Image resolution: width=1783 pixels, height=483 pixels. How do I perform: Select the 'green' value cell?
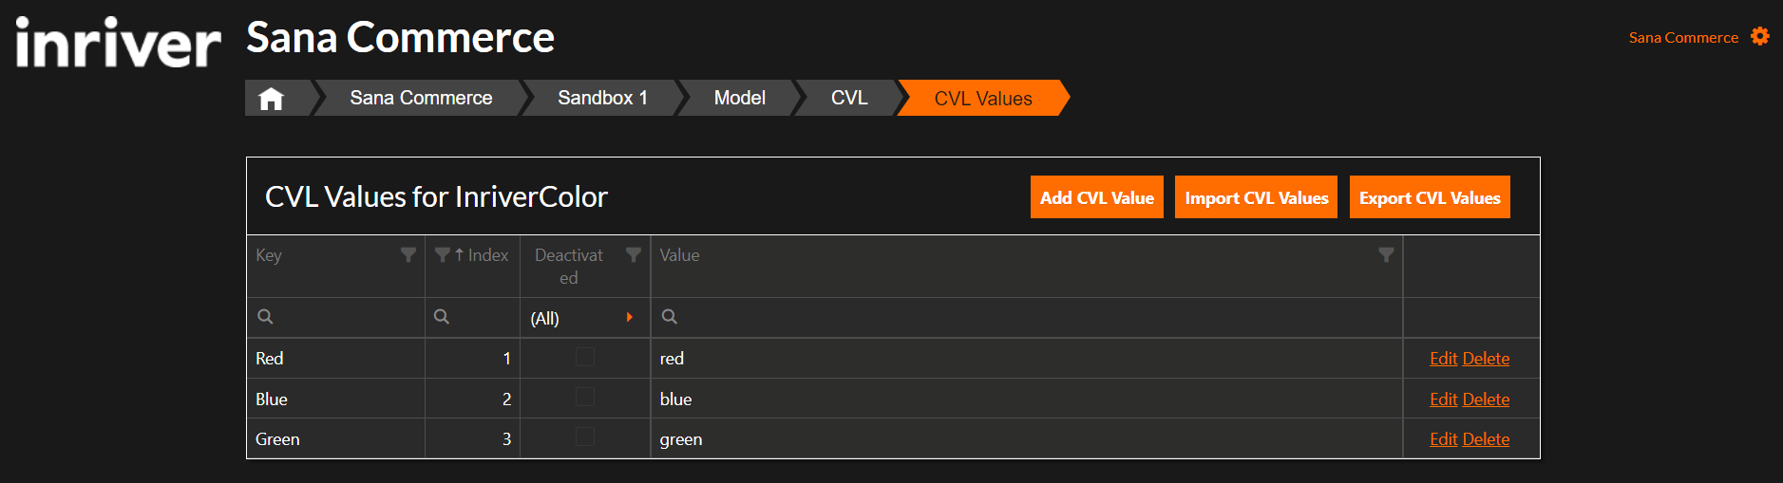coord(1027,438)
